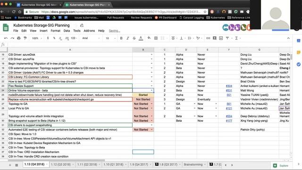Open the Explore panel

click(281, 165)
